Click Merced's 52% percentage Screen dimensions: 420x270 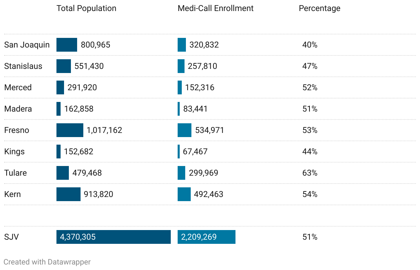[310, 87]
